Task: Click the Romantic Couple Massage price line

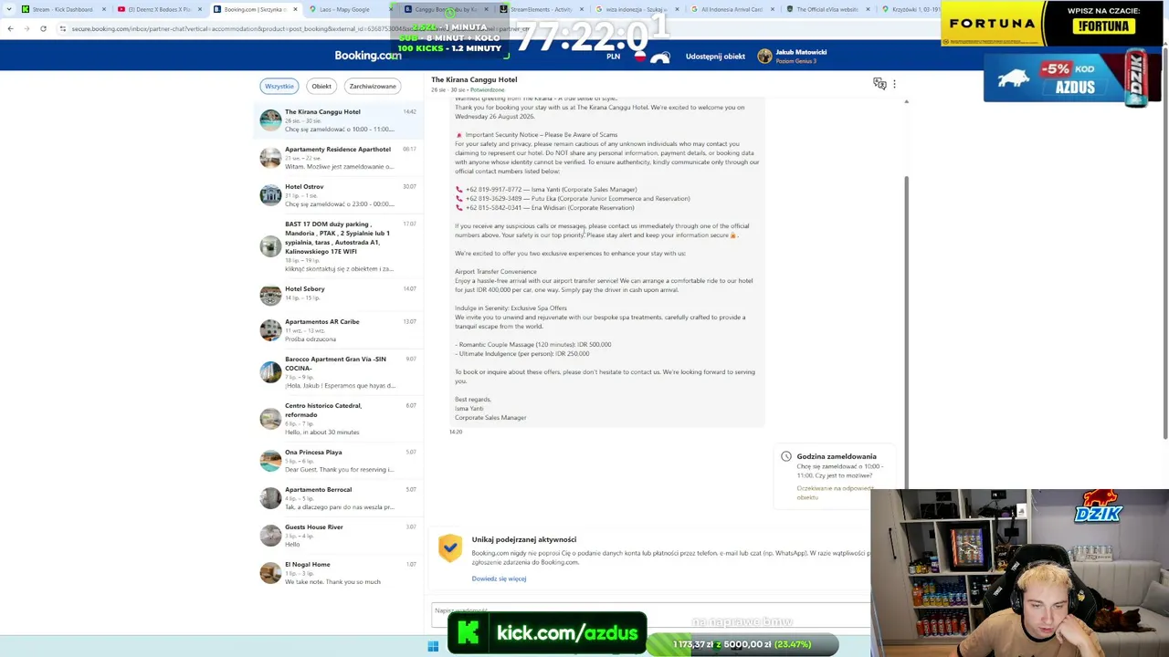Action: [533, 345]
